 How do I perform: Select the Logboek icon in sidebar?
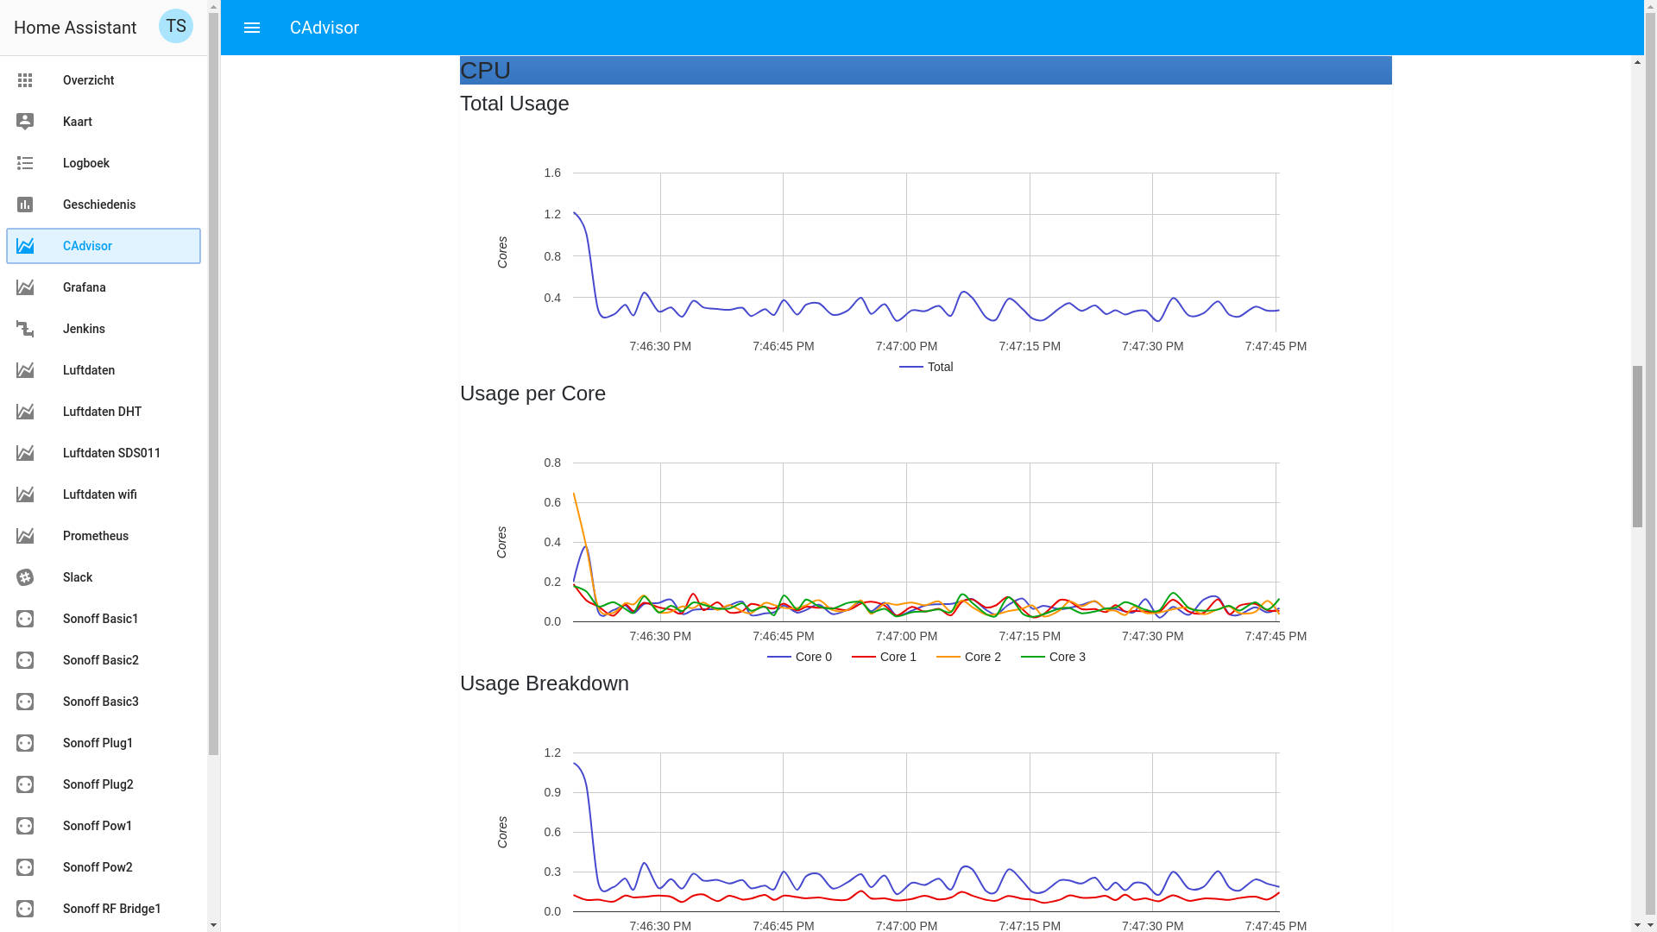coord(25,163)
